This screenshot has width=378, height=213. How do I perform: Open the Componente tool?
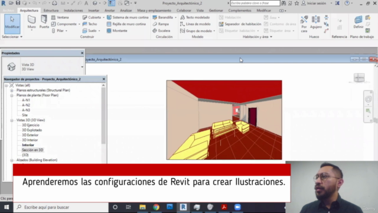tap(64, 24)
